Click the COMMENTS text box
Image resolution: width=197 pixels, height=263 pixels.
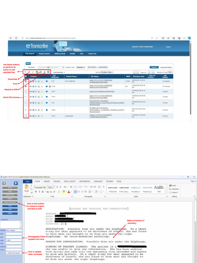(11, 224)
